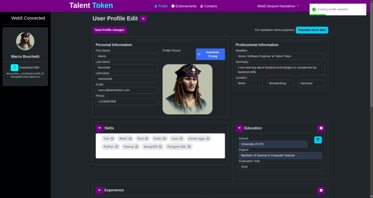
Task: Collapse the Skills section
Action: [x=99, y=128]
